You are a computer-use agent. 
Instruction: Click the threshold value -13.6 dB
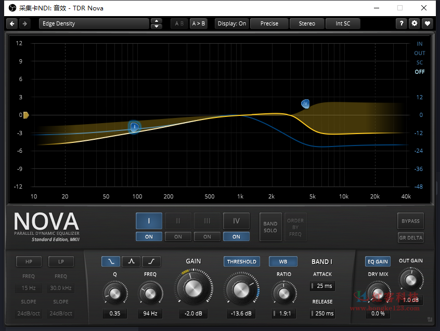coord(241,313)
